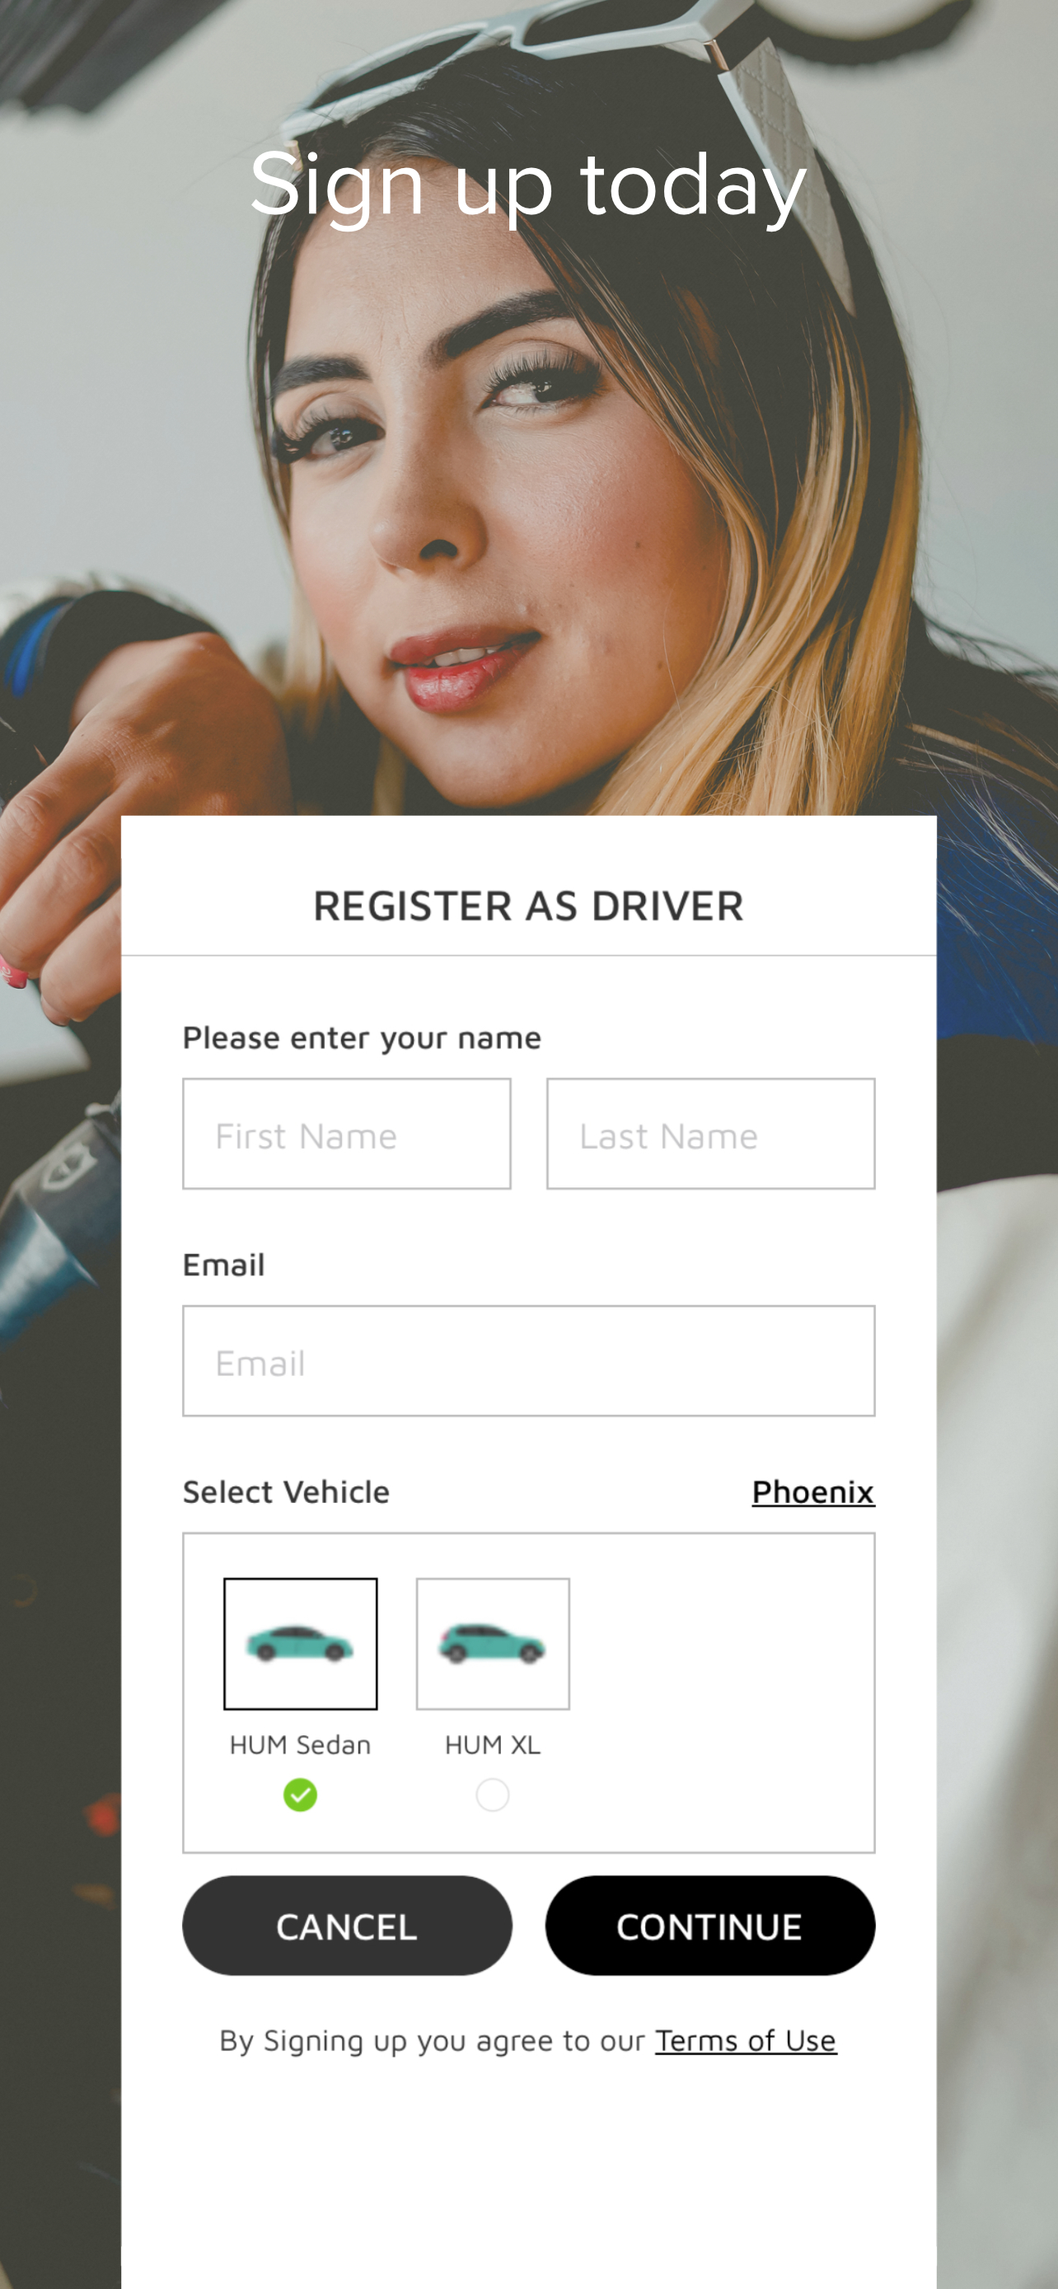
Task: Select the HUM Sedan car image
Action: (x=300, y=1643)
